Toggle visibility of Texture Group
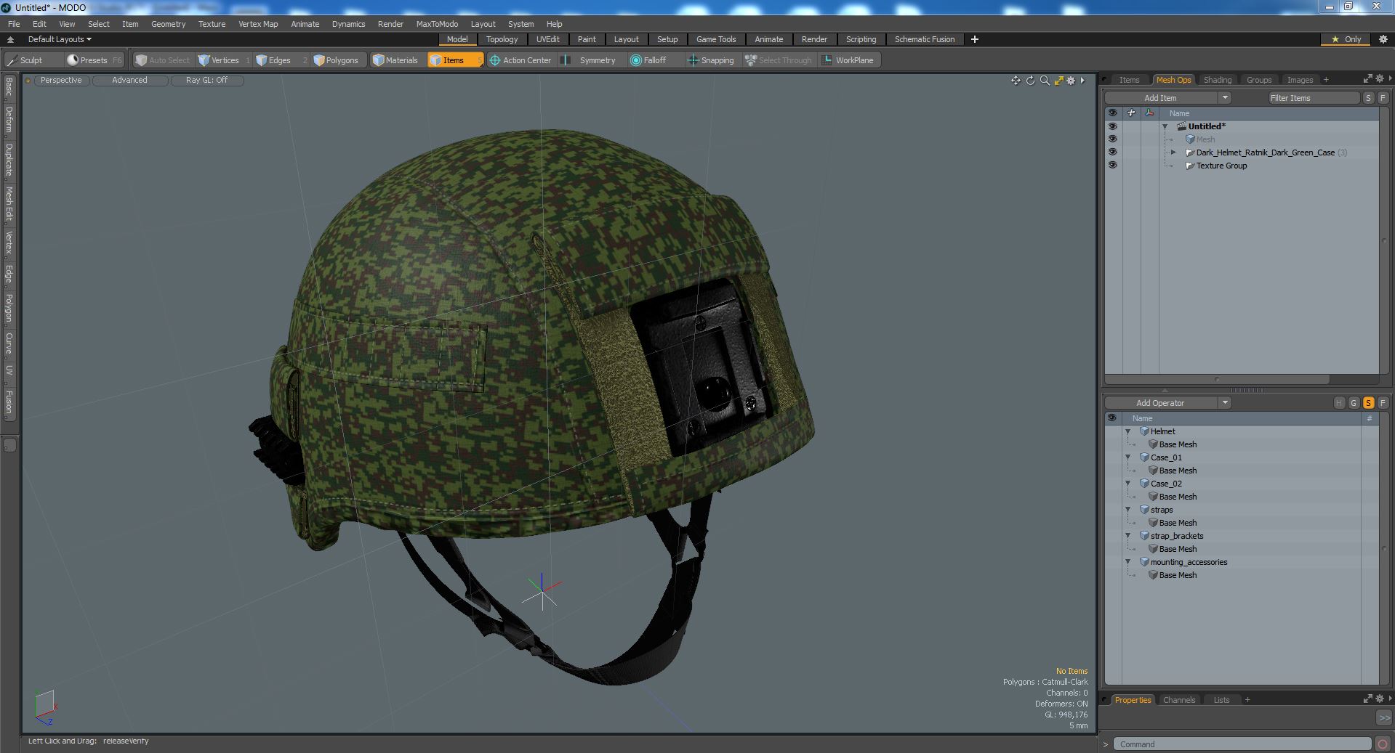This screenshot has height=753, width=1395. (1112, 166)
